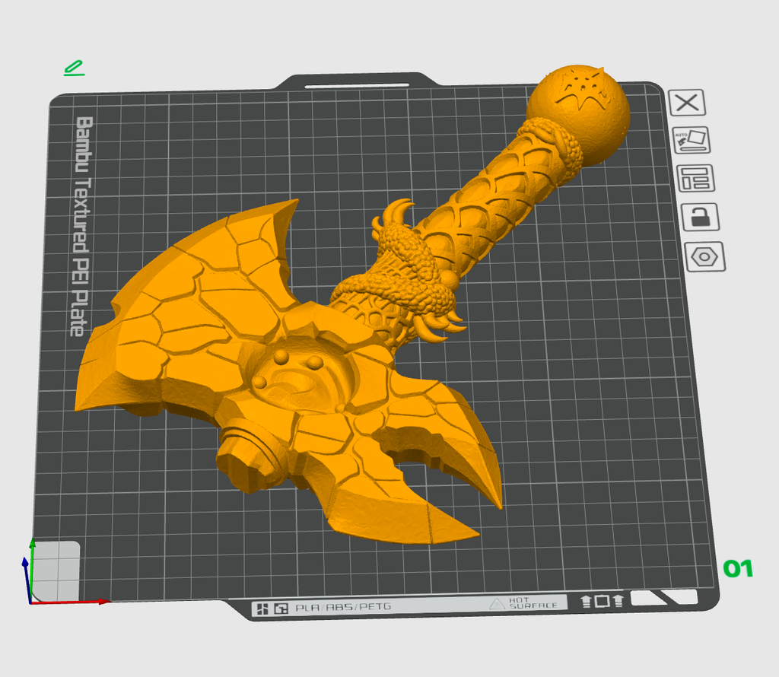Click the auto-orient plate icon

pos(691,140)
